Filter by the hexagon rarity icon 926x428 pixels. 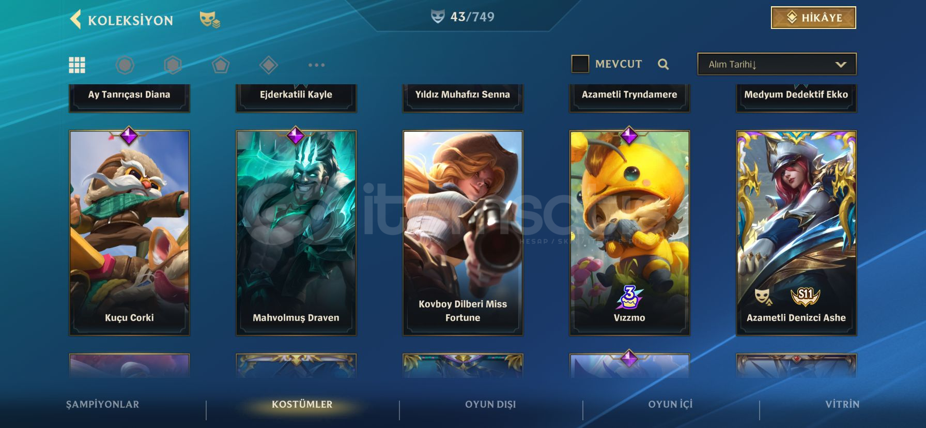(173, 65)
